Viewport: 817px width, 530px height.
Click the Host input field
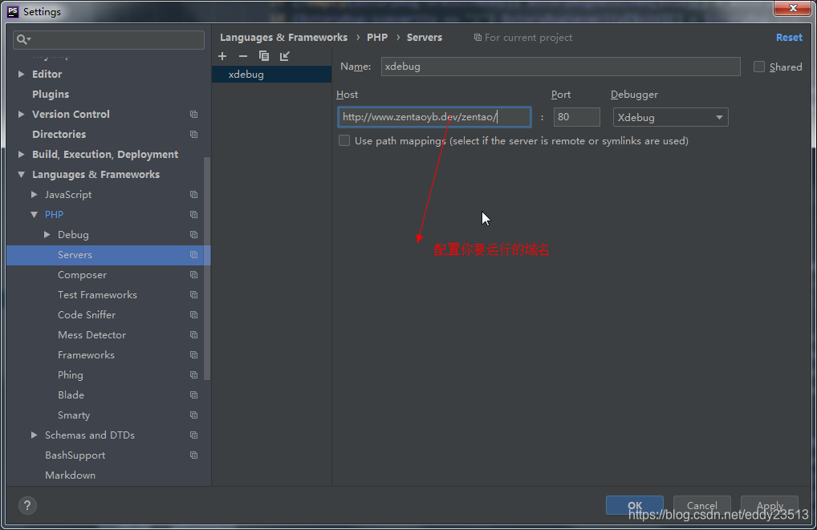pos(434,116)
